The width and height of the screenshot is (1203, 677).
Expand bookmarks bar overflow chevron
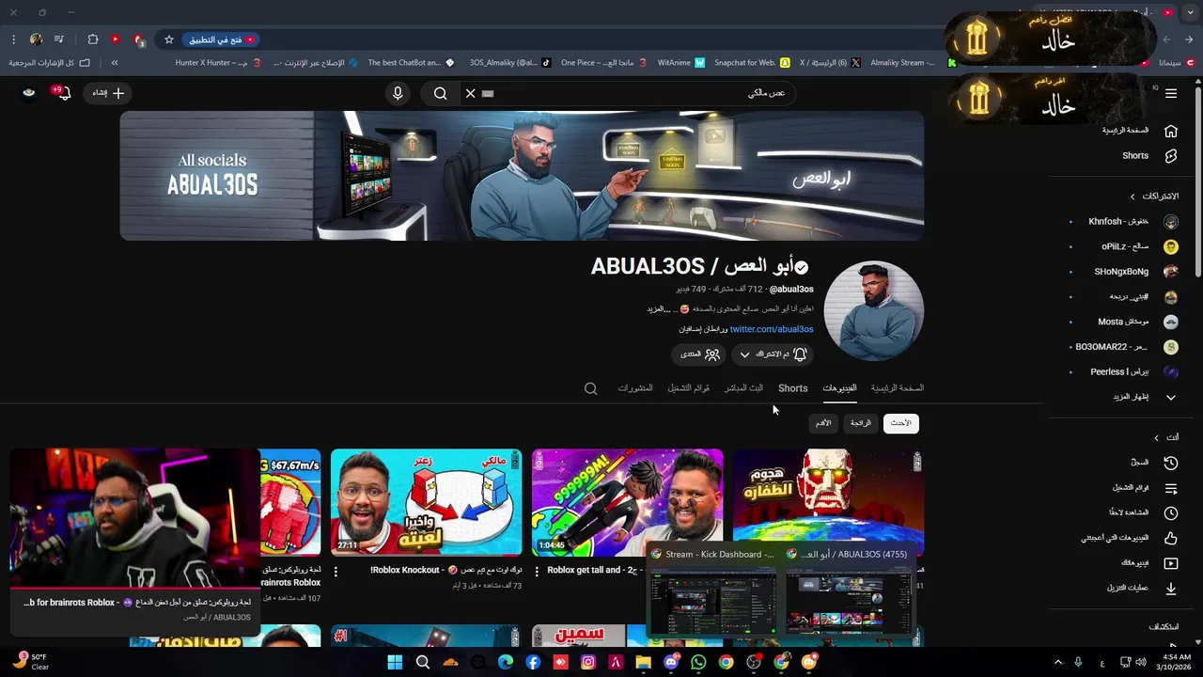pyautogui.click(x=115, y=63)
